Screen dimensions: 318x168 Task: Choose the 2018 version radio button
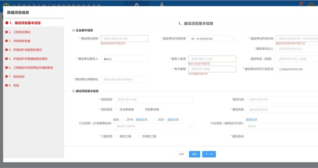124,120
